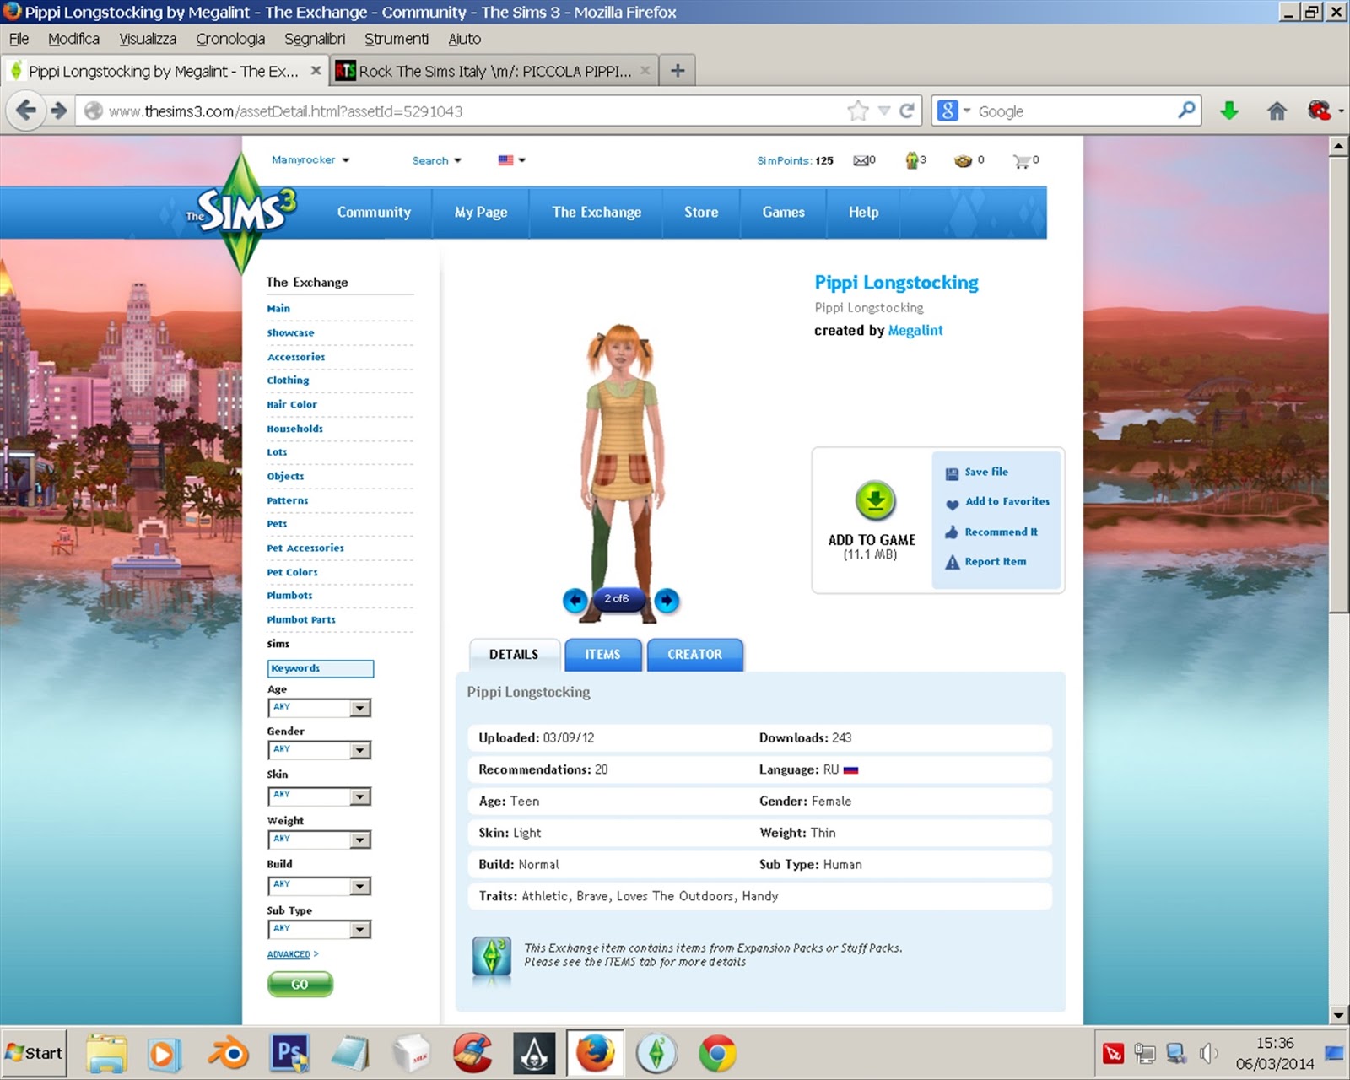This screenshot has height=1080, width=1350.
Task: Open creator Megalint's profile link
Action: pyautogui.click(x=915, y=331)
